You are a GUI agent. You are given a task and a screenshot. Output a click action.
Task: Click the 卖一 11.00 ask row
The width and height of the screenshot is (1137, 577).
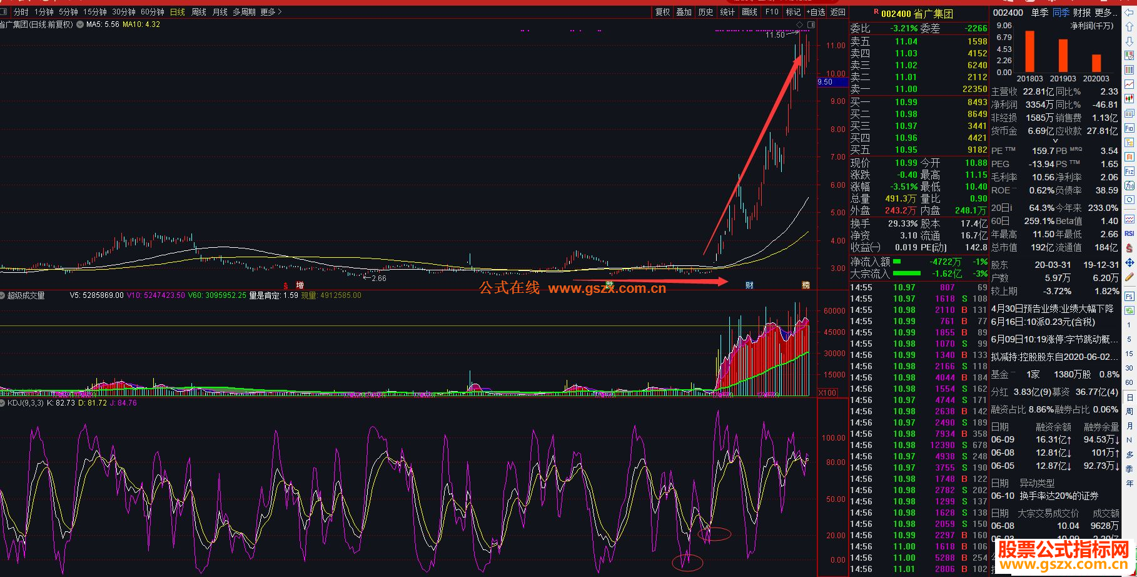tap(919, 89)
